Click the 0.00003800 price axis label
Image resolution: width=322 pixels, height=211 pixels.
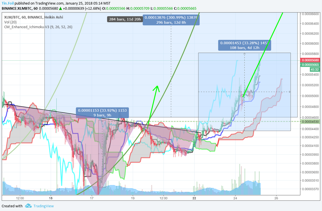click(311, 163)
